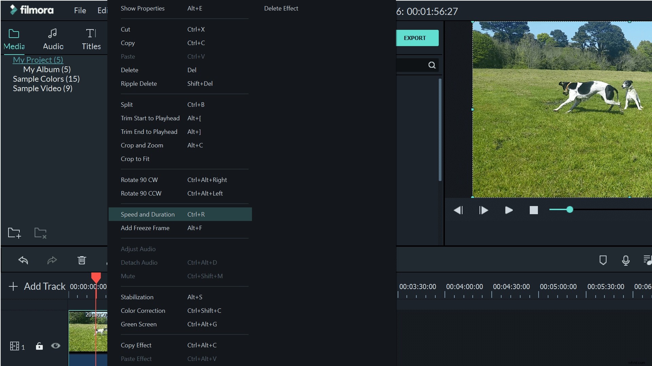This screenshot has height=366, width=652.
Task: Hide track 1 with the eye toggle
Action: [x=55, y=346]
